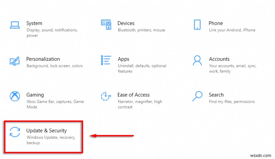The width and height of the screenshot is (275, 159).
Task: Click 'Link your Android, iPhone' description
Action: pyautogui.click(x=232, y=30)
